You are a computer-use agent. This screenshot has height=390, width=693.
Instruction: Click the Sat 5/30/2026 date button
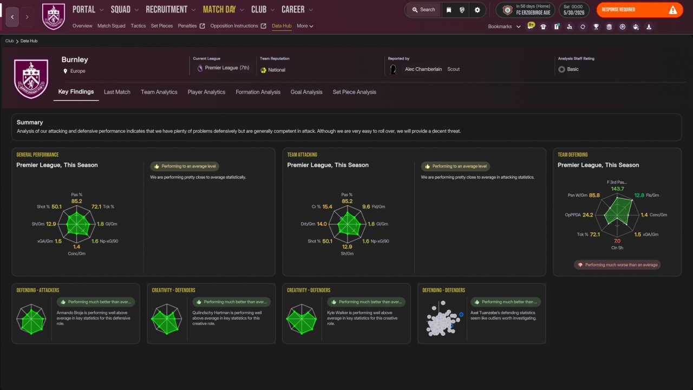point(574,10)
